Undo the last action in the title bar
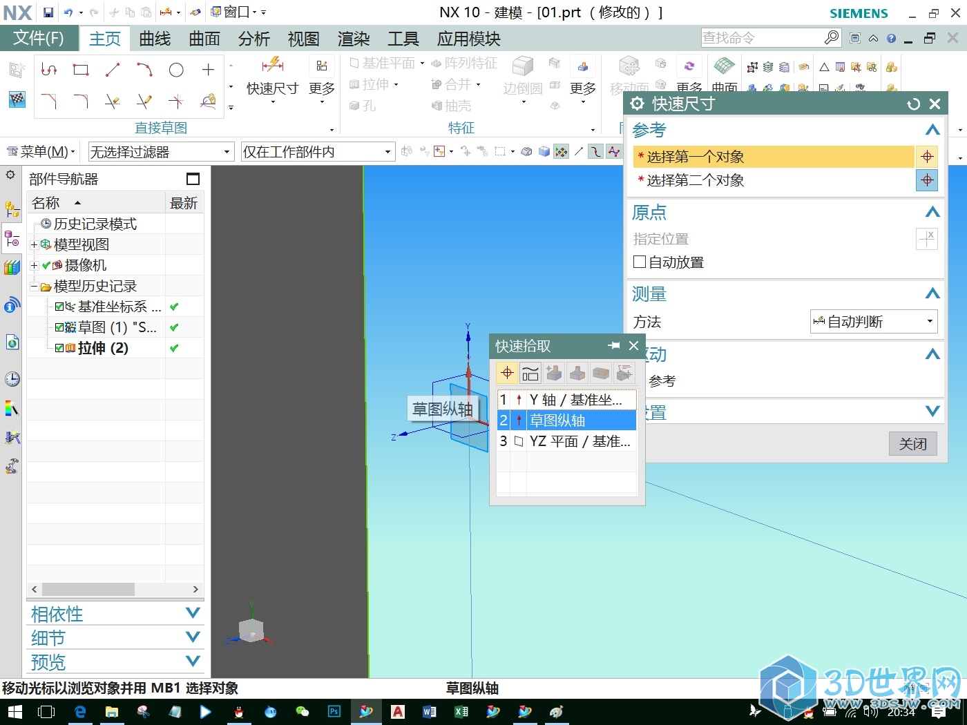The width and height of the screenshot is (967, 725). (68, 12)
